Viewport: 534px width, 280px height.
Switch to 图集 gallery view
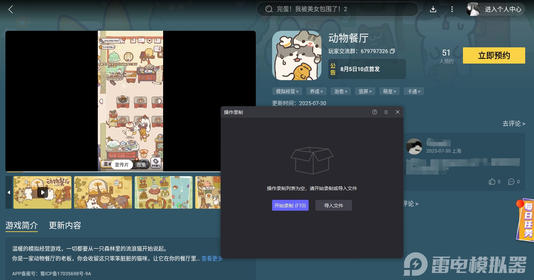point(141,165)
